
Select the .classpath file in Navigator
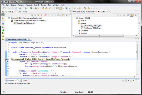(83, 31)
